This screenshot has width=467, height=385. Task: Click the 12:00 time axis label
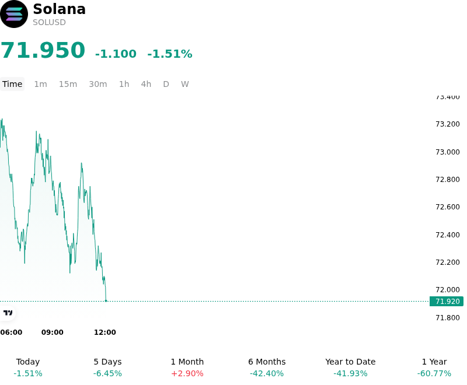coord(105,332)
